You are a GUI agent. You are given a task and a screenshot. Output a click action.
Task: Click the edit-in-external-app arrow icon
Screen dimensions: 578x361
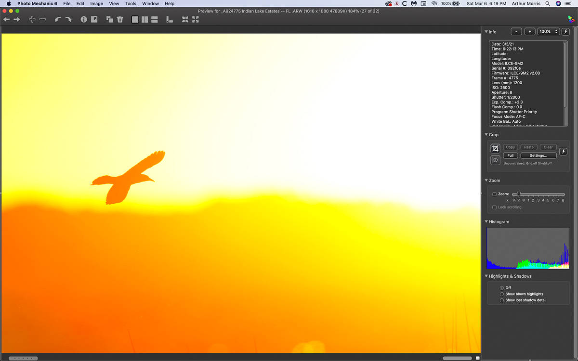(94, 20)
